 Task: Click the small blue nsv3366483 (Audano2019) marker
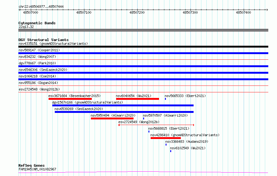166,145
